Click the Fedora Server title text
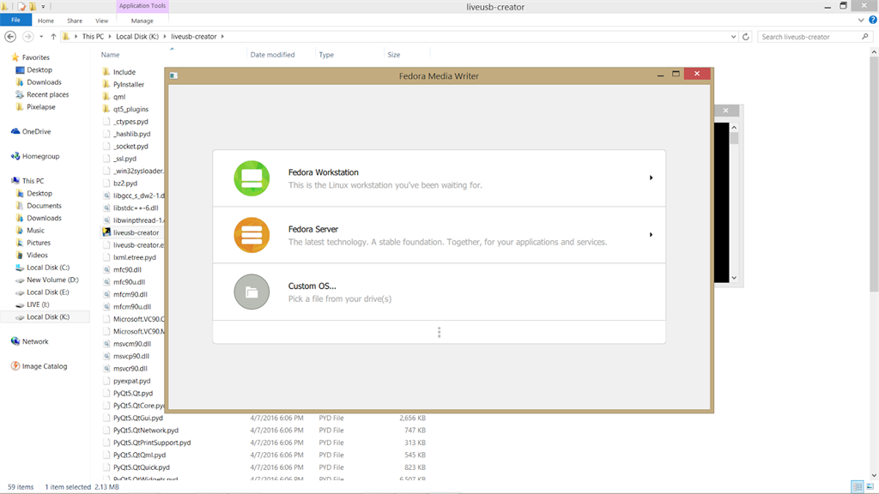Viewport: 879px width, 494px height. pos(313,229)
